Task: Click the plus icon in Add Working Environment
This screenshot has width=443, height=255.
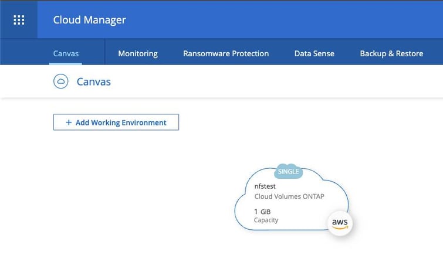Action: (69, 123)
